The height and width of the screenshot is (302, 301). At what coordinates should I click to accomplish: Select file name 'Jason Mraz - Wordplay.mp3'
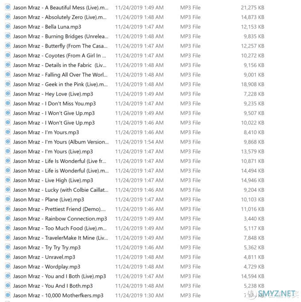46,267
